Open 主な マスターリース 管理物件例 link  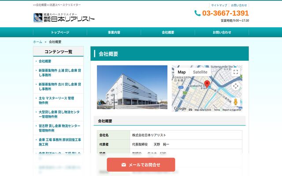point(56,100)
